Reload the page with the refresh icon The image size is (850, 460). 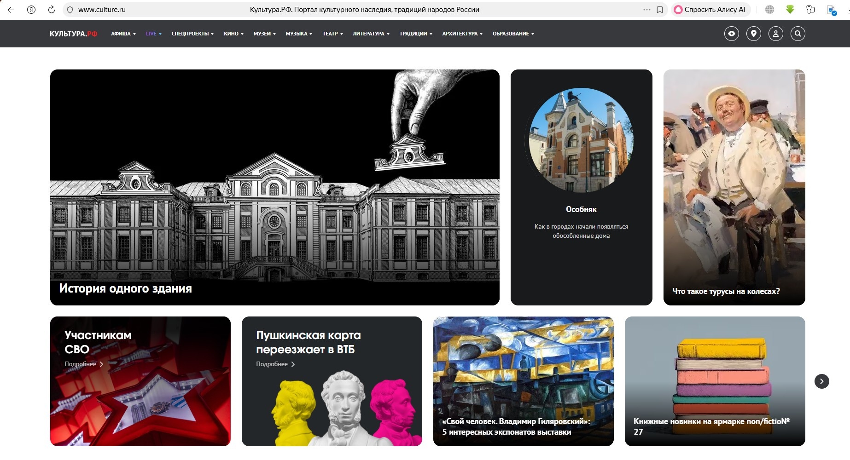point(52,10)
